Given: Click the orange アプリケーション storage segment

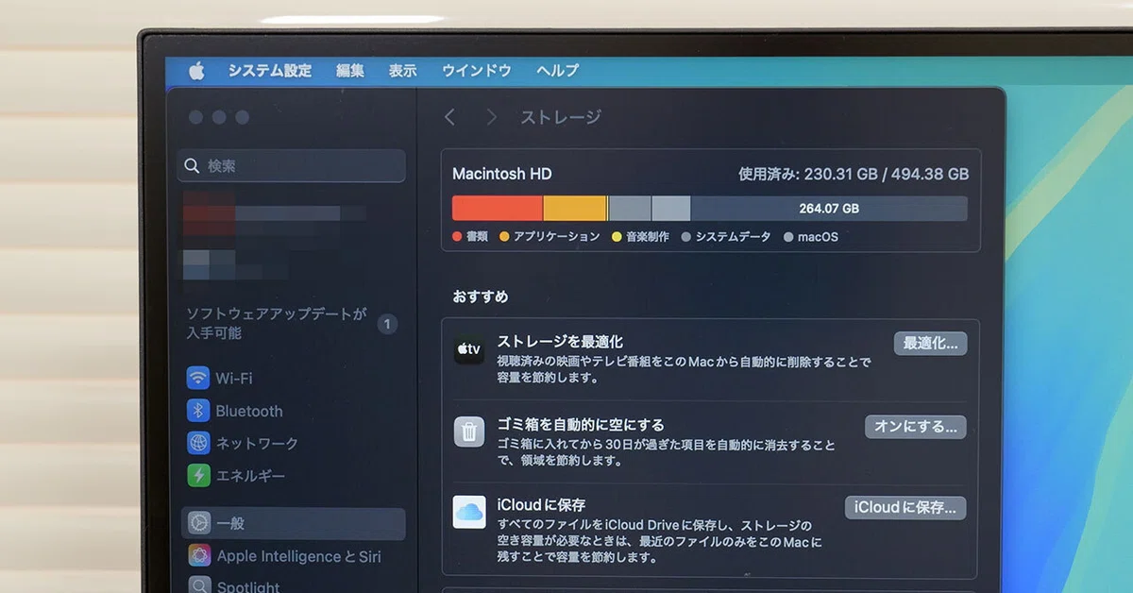Looking at the screenshot, I should (x=574, y=209).
